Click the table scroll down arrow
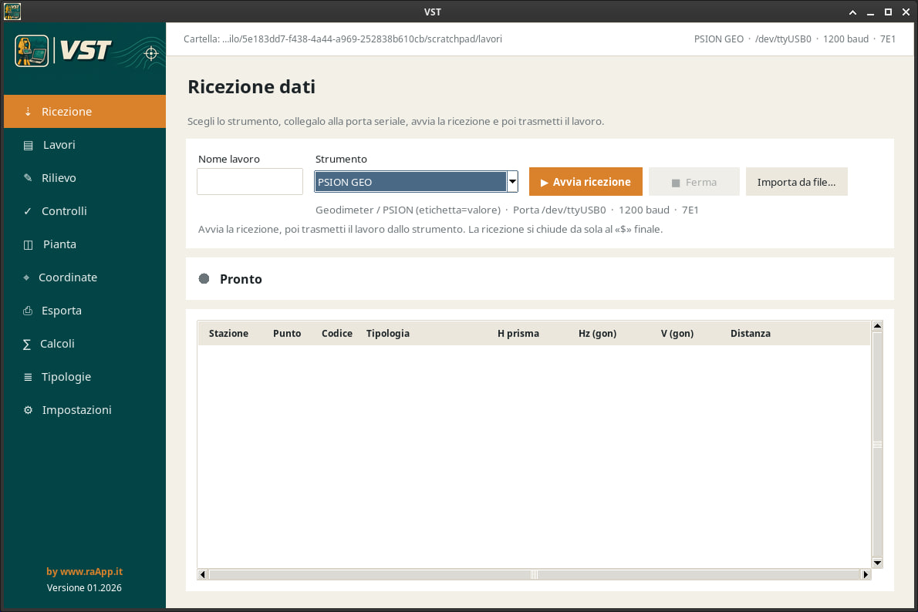 (877, 563)
